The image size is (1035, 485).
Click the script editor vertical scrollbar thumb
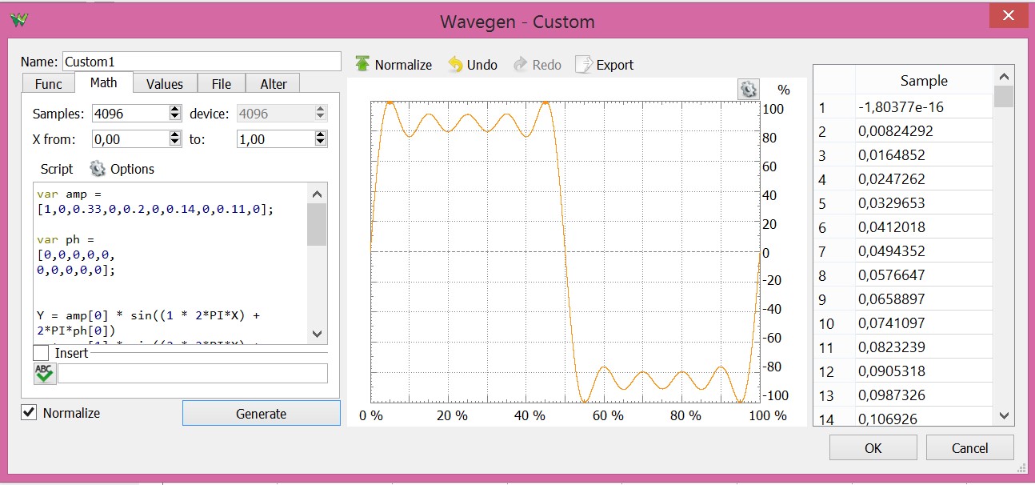point(317,224)
